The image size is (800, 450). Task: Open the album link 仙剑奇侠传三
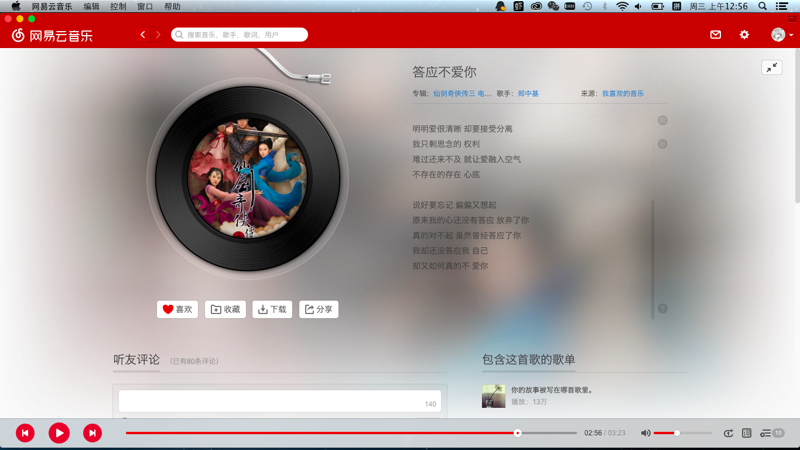pos(462,93)
